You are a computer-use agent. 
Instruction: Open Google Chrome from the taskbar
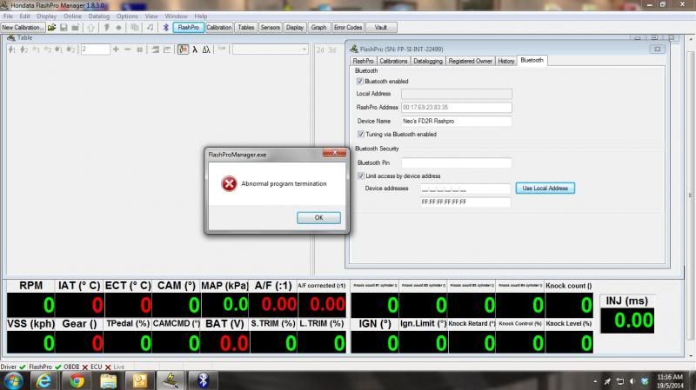(77, 380)
